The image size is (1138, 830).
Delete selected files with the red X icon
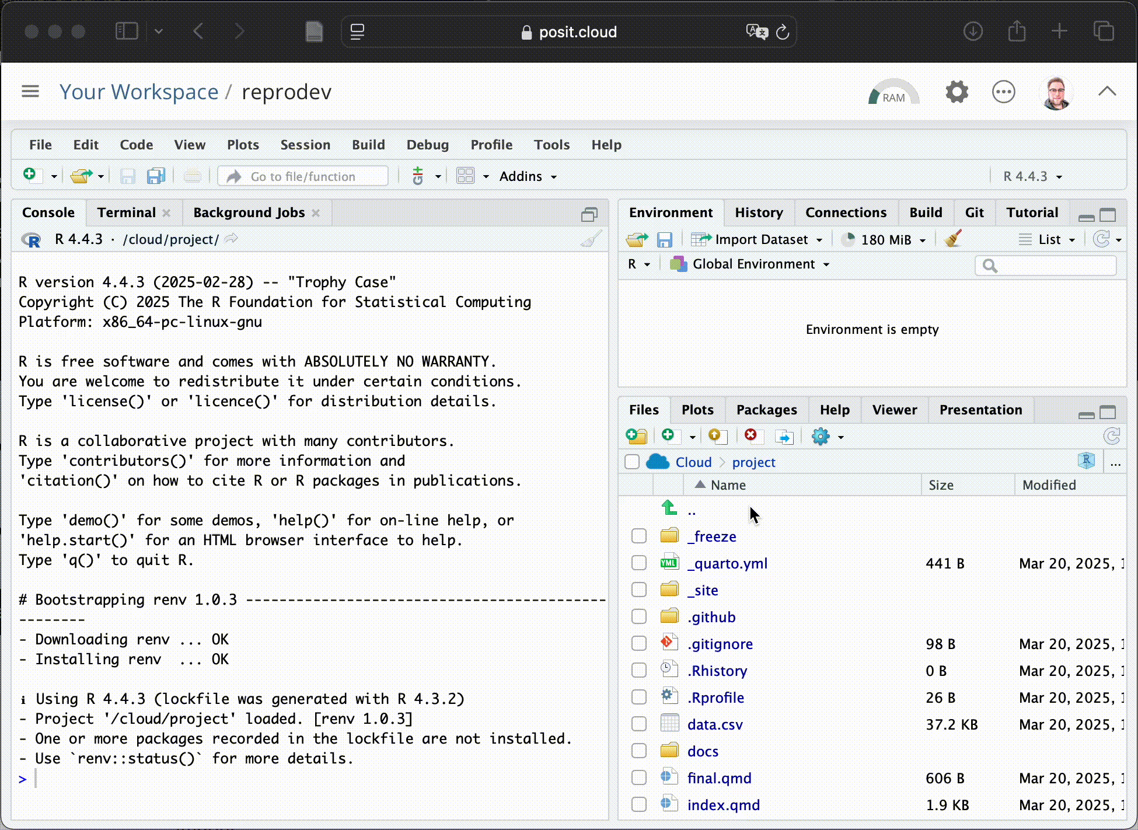tap(752, 435)
